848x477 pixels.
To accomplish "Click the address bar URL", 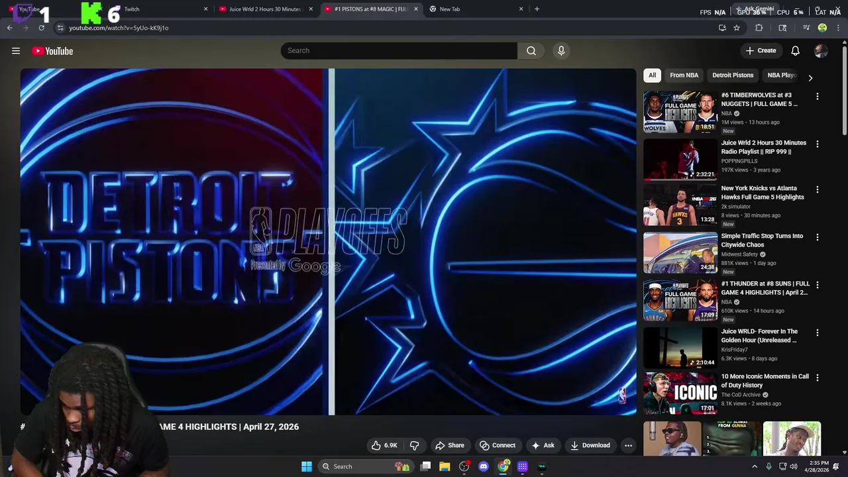I will (x=119, y=28).
